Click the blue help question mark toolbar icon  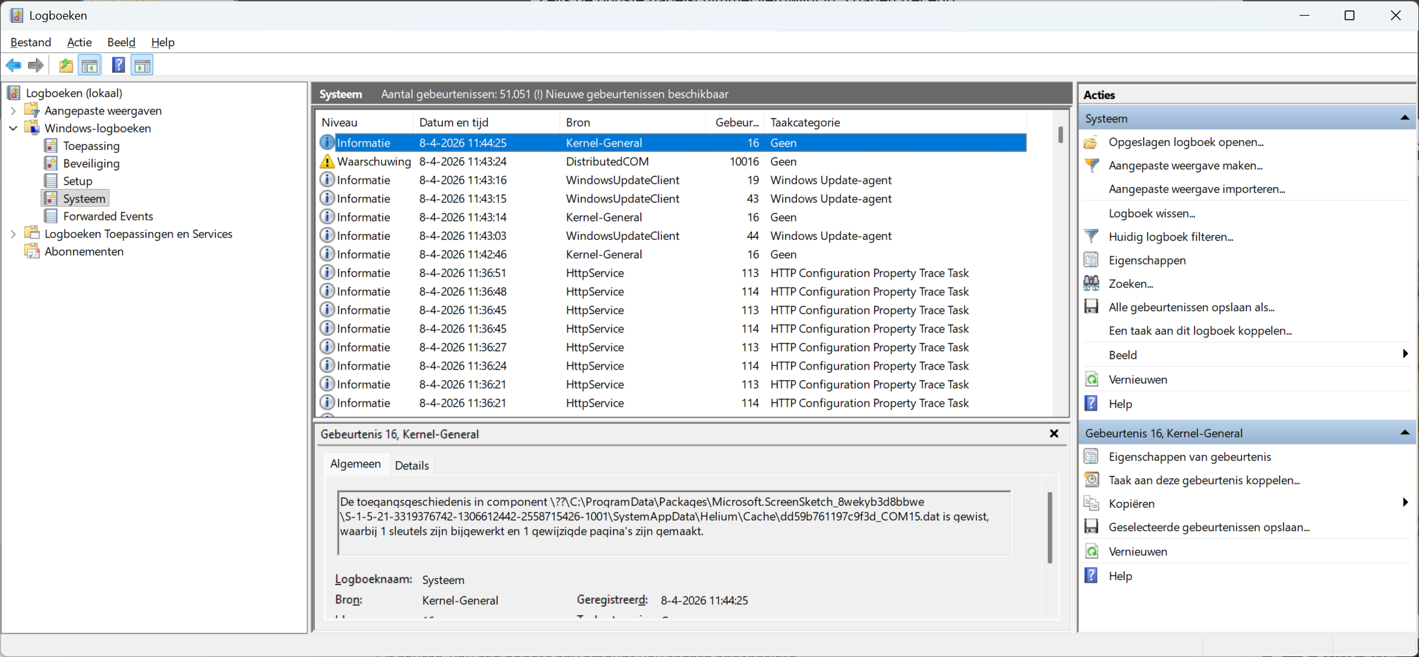click(118, 65)
